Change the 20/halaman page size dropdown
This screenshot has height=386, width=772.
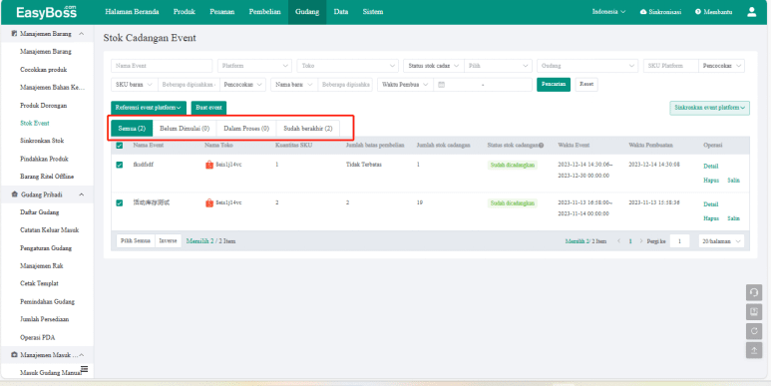(721, 241)
